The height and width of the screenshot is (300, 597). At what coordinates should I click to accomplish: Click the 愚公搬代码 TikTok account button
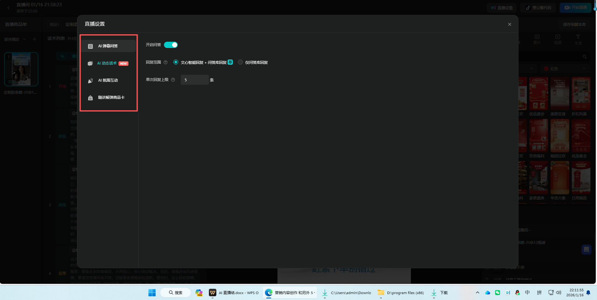tap(539, 8)
